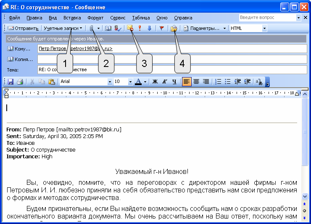Open the Учетные записи accounts dropdown
This screenshot has height=224, width=311.
[x=63, y=28]
